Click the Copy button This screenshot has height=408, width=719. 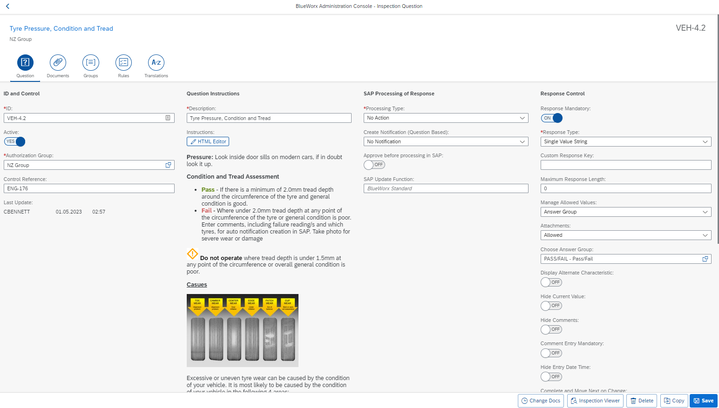coord(674,401)
